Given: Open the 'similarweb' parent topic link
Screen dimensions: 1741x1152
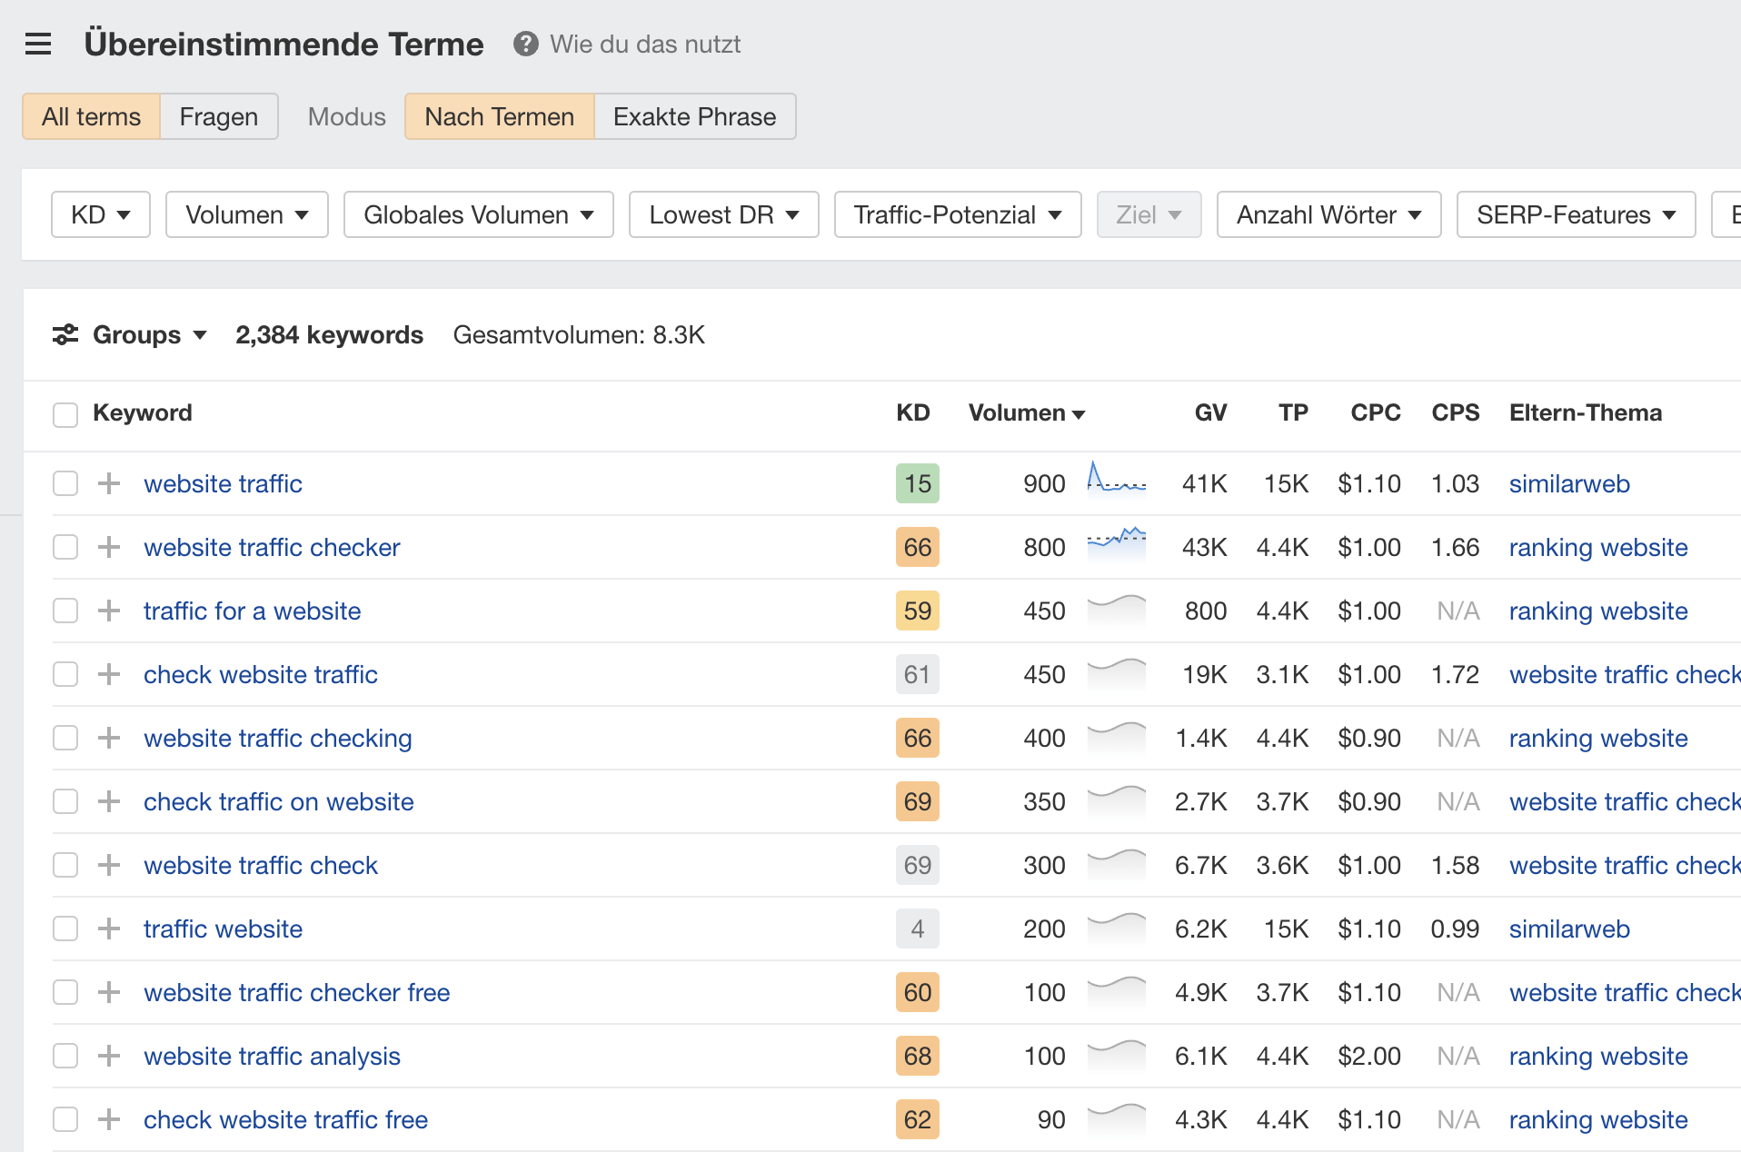Looking at the screenshot, I should click(x=1569, y=483).
